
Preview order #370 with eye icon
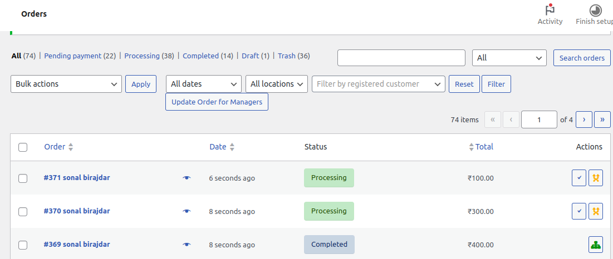(x=187, y=211)
